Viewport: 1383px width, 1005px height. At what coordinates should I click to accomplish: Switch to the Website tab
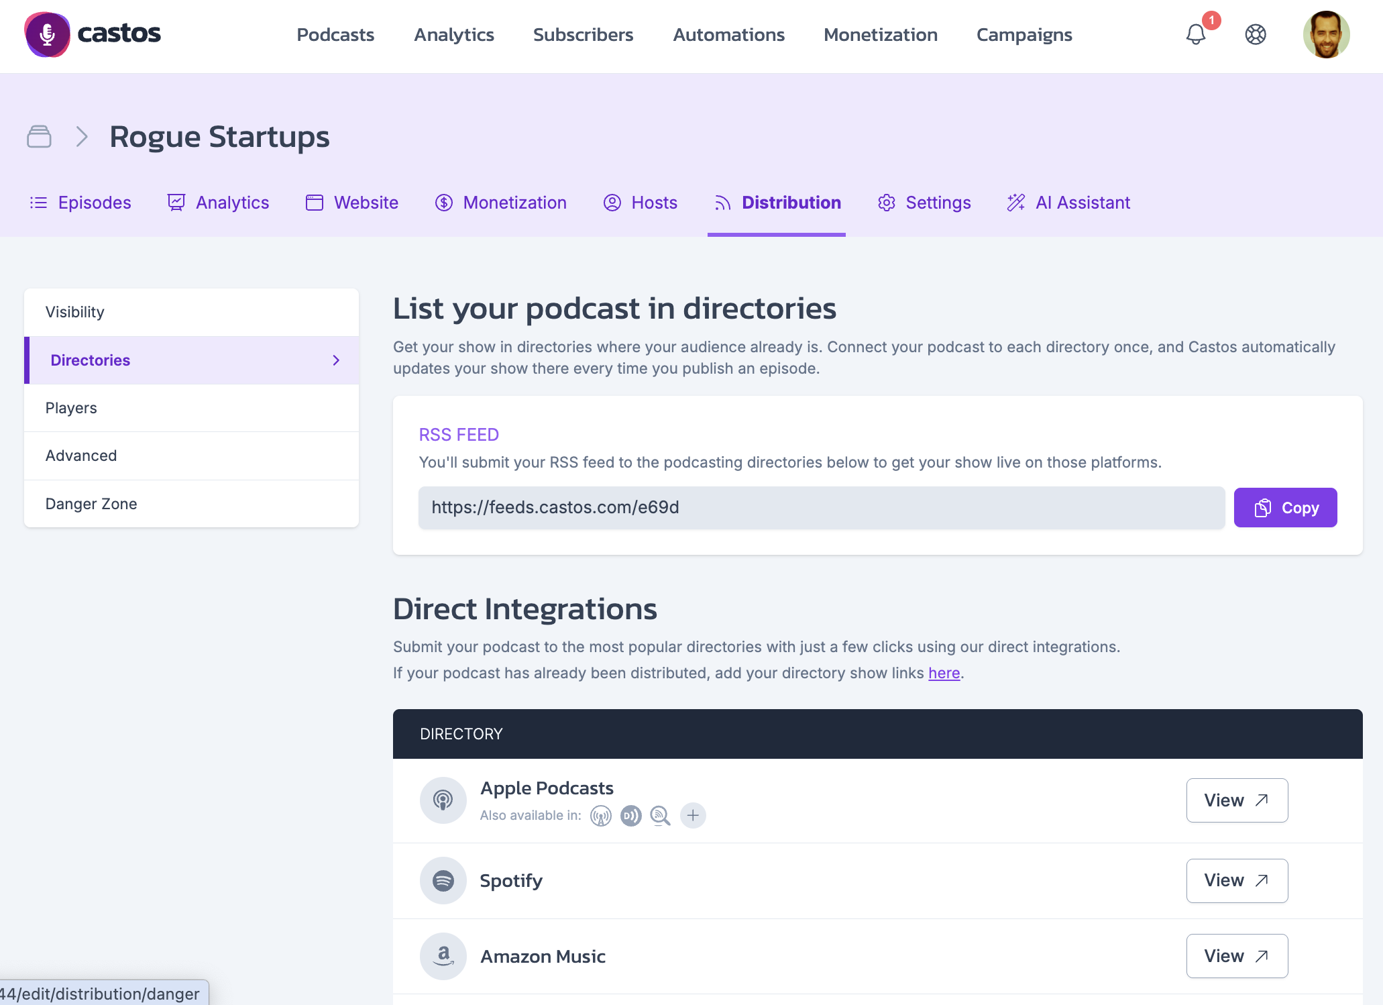(x=351, y=203)
